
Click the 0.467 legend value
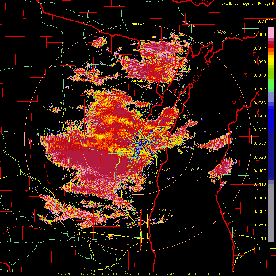click(260, 171)
